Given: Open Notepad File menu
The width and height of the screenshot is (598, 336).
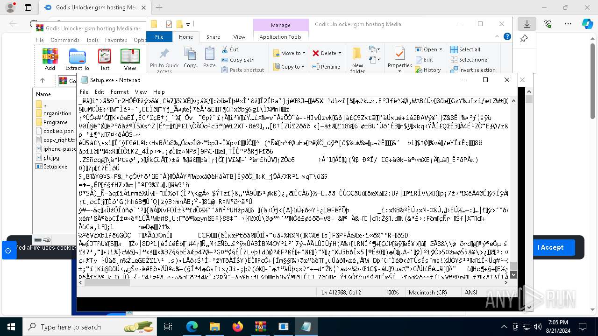Looking at the screenshot, I should click(84, 92).
